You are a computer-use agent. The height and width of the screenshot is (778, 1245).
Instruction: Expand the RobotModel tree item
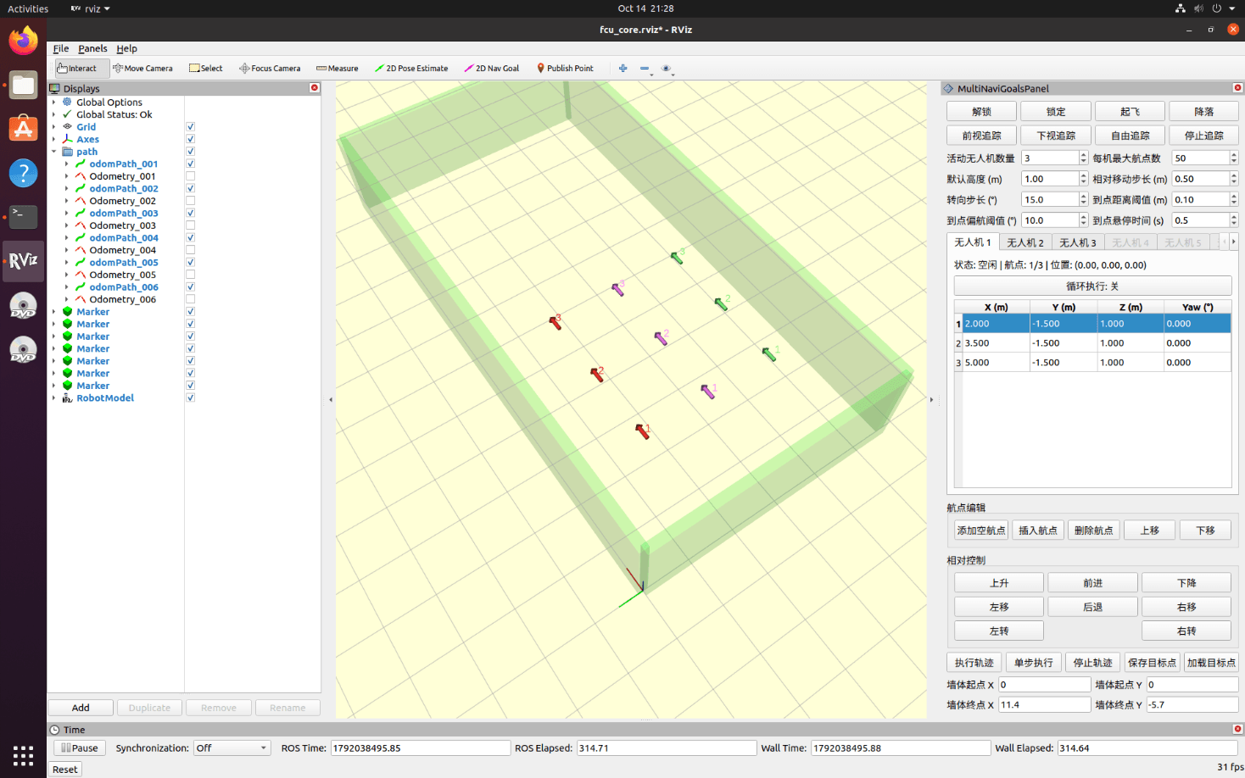[x=53, y=397]
